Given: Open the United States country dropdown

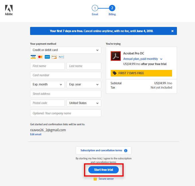Looking at the screenshot, I should tap(84, 103).
